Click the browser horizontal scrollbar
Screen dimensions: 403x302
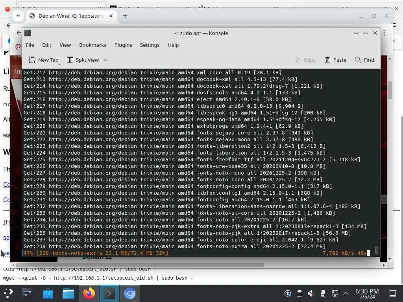[140, 265]
